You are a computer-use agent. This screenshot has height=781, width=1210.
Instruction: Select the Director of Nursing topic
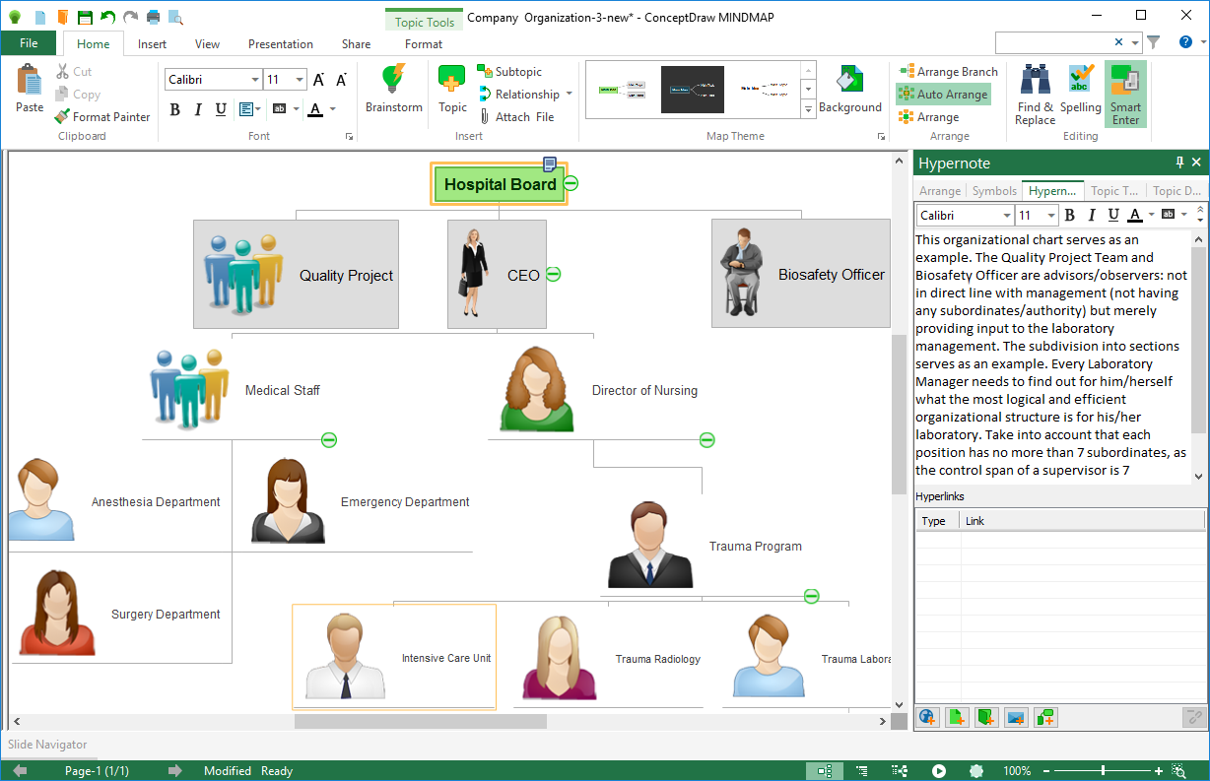click(598, 389)
